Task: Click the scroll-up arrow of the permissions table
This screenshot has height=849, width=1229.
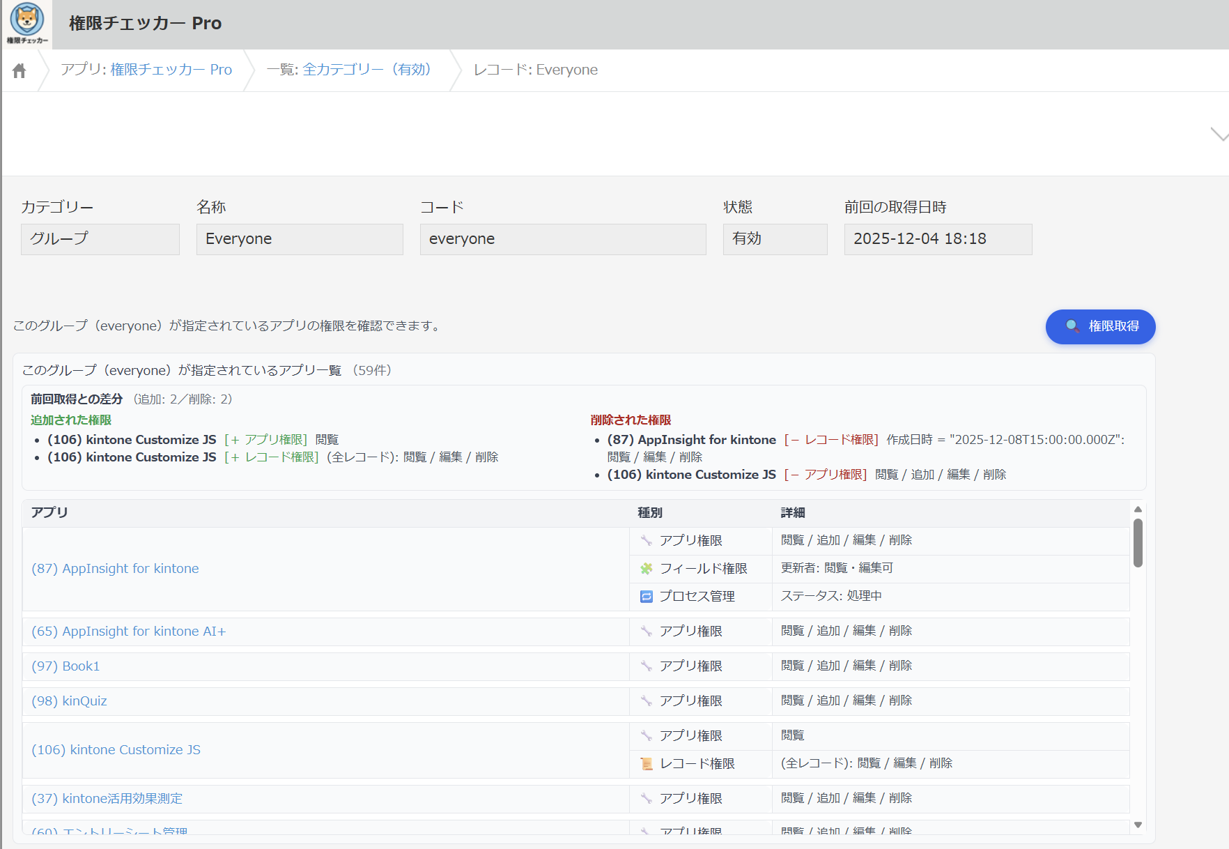Action: coord(1138,510)
